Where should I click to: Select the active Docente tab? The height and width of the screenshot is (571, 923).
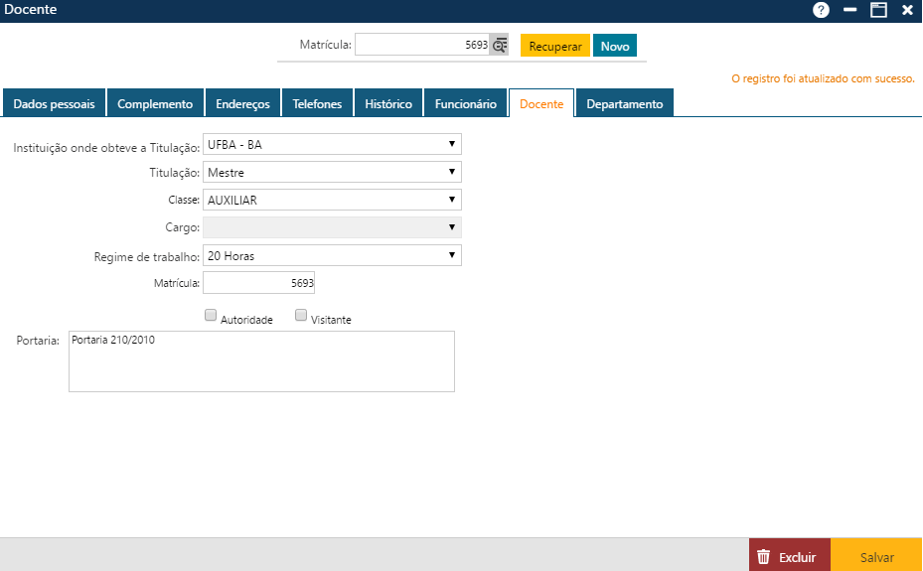[x=541, y=103]
